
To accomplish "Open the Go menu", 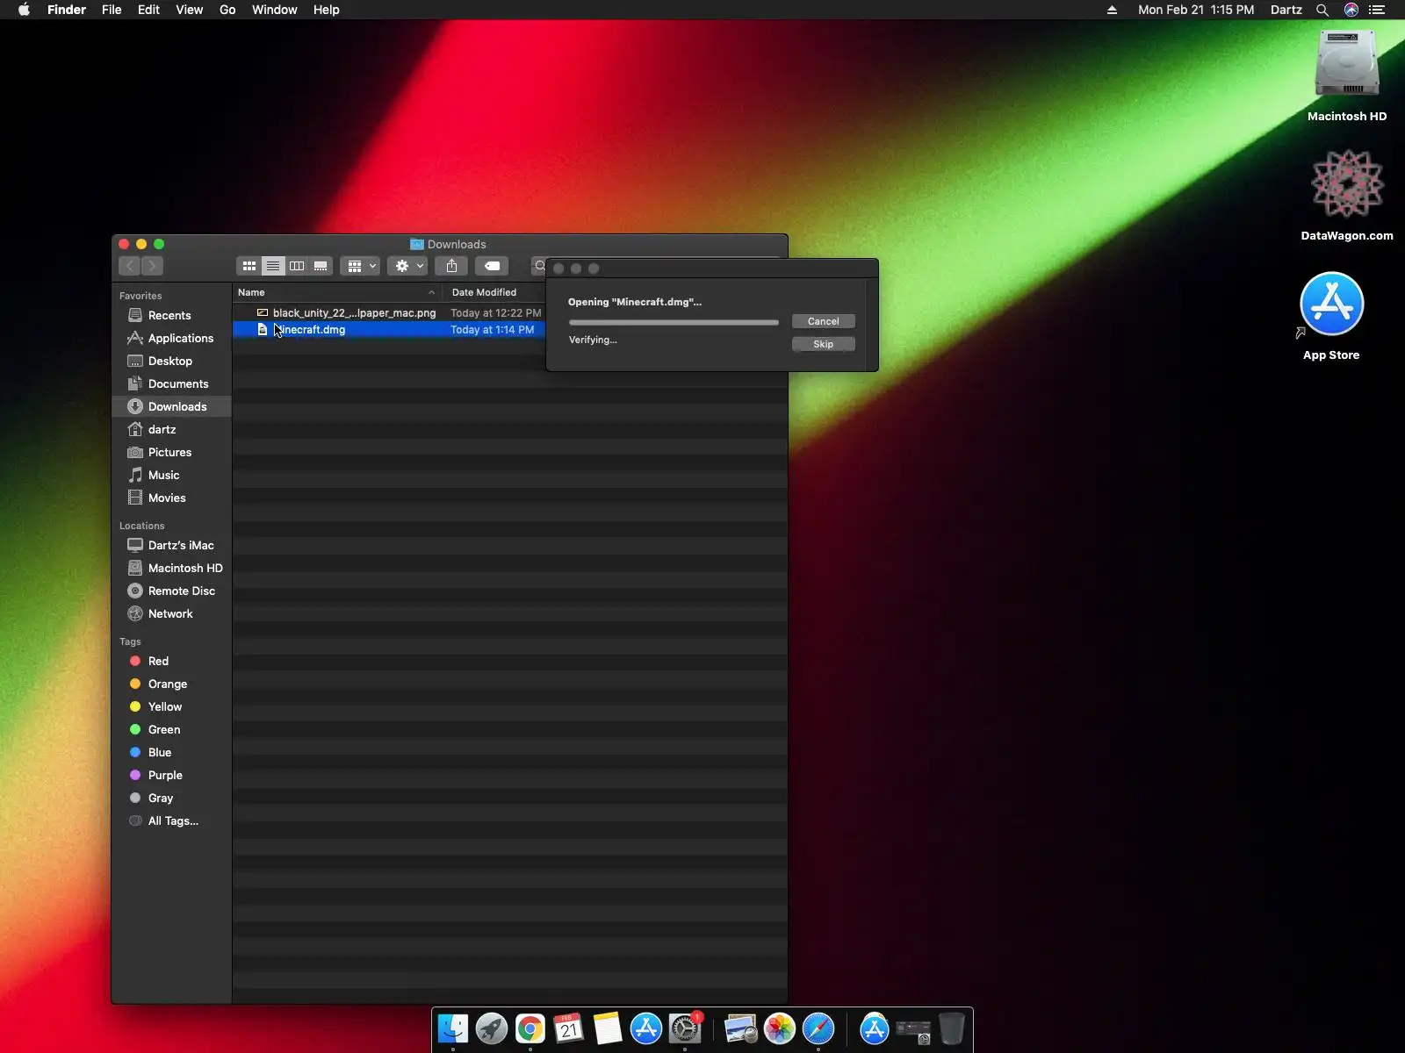I will [x=227, y=10].
